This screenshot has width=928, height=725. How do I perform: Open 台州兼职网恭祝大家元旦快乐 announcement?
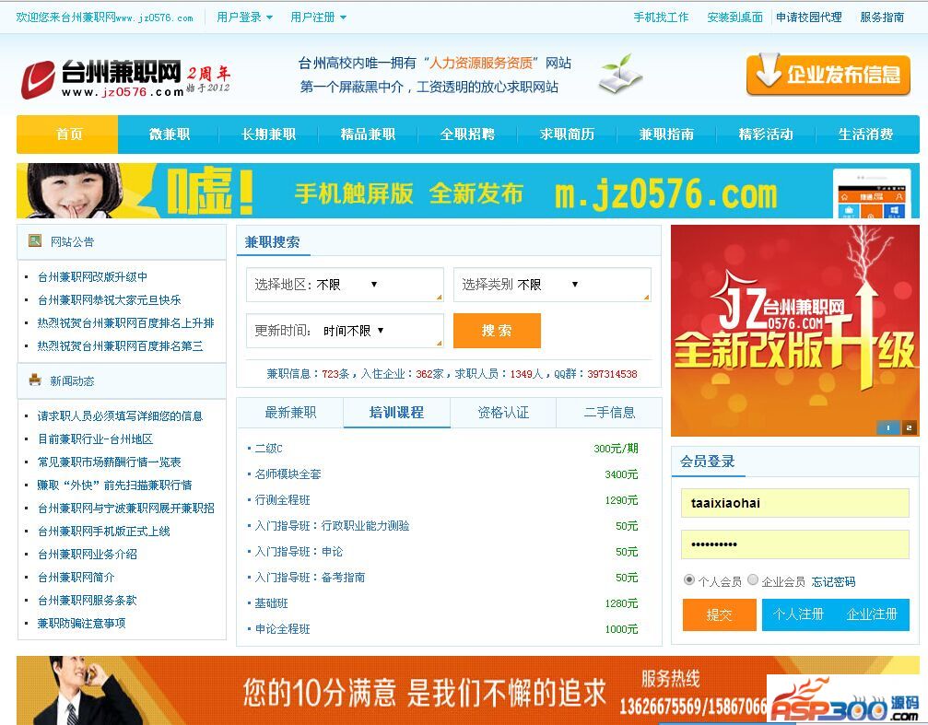(109, 300)
